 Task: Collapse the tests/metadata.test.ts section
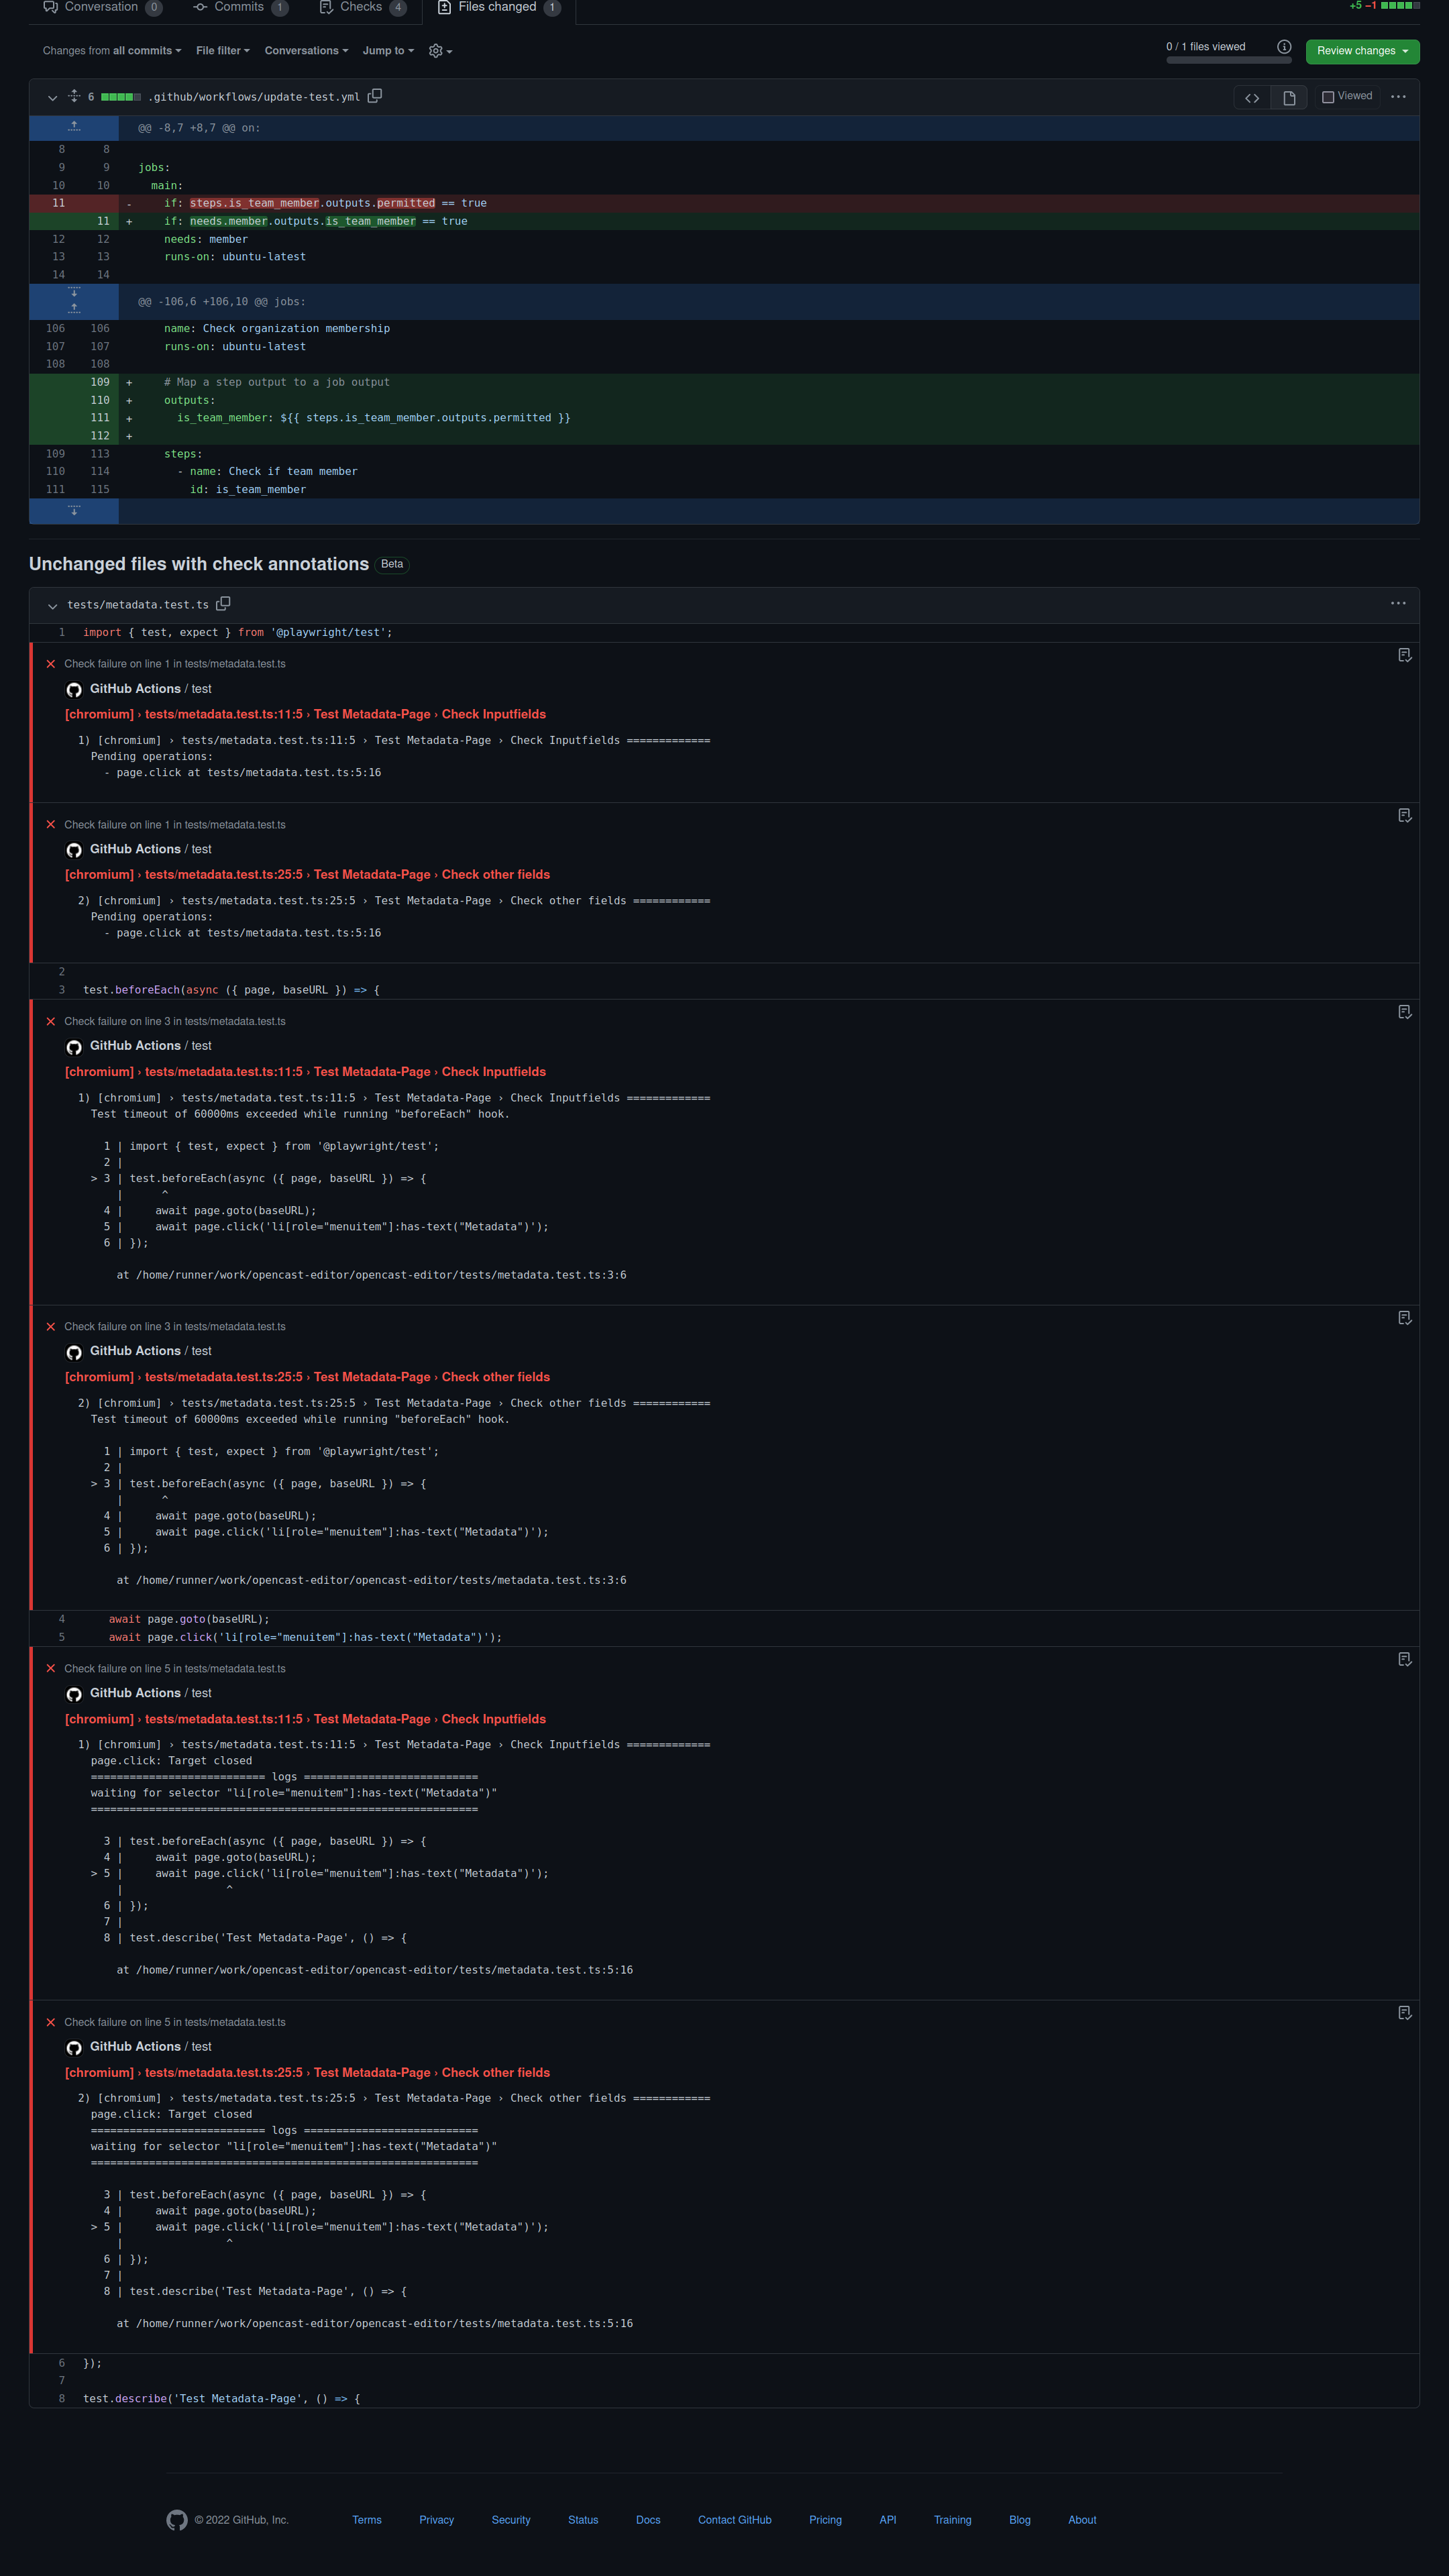click(x=52, y=605)
